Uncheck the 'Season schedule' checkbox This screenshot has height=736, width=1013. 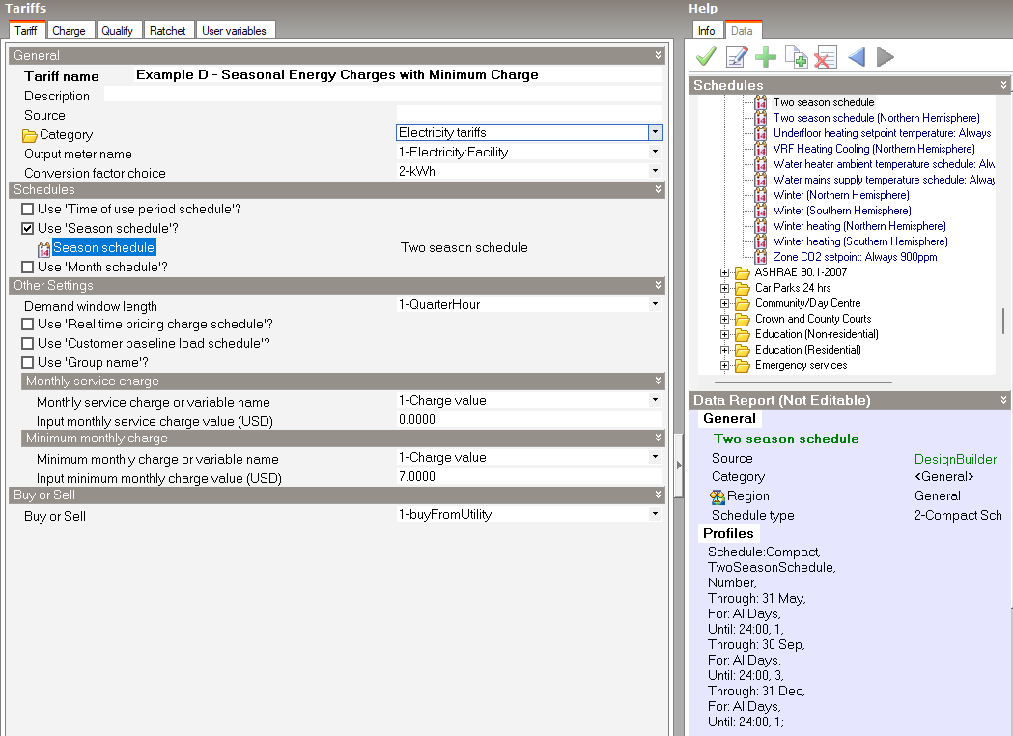pyautogui.click(x=28, y=228)
